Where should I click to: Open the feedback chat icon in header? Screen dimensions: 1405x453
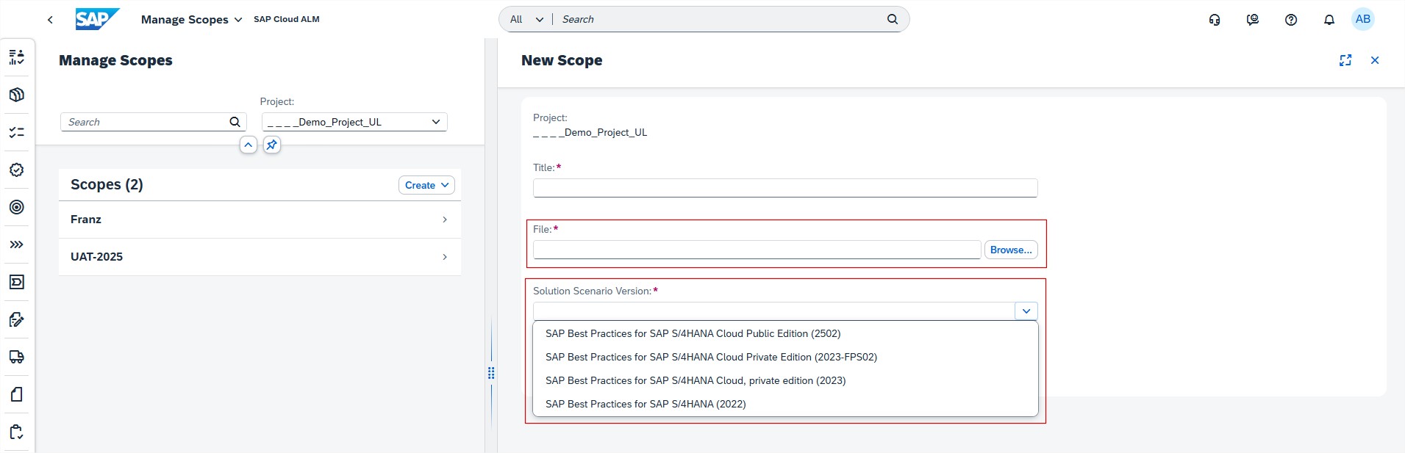pyautogui.click(x=1252, y=20)
